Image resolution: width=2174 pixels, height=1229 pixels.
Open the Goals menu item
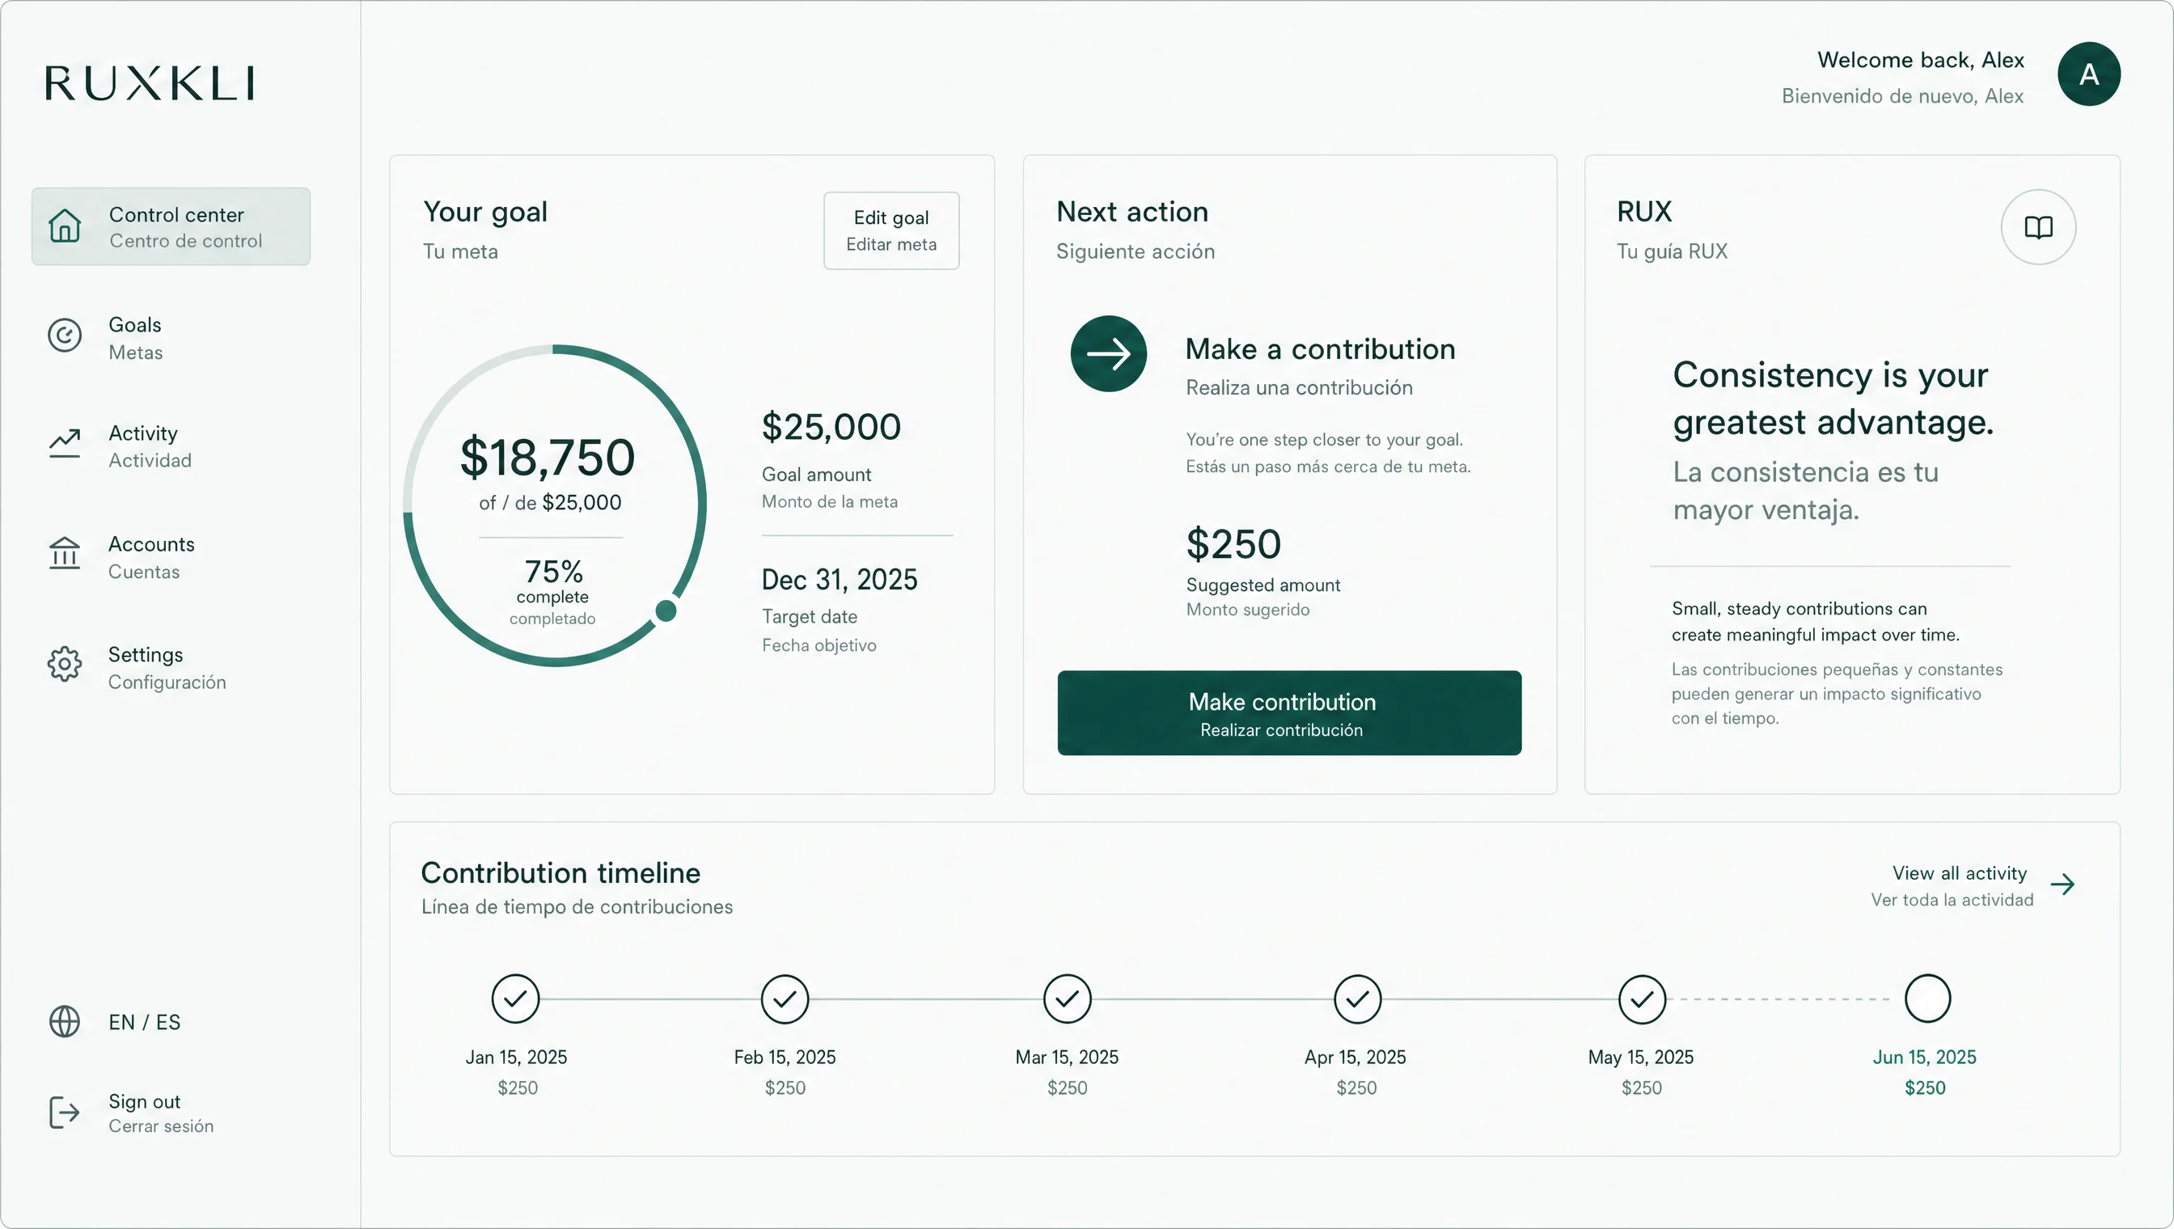tap(135, 338)
